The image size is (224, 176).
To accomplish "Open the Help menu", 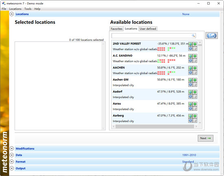I will click(x=37, y=9).
